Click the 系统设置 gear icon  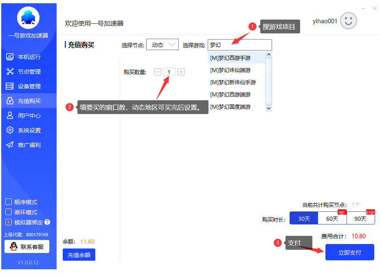click(x=10, y=130)
